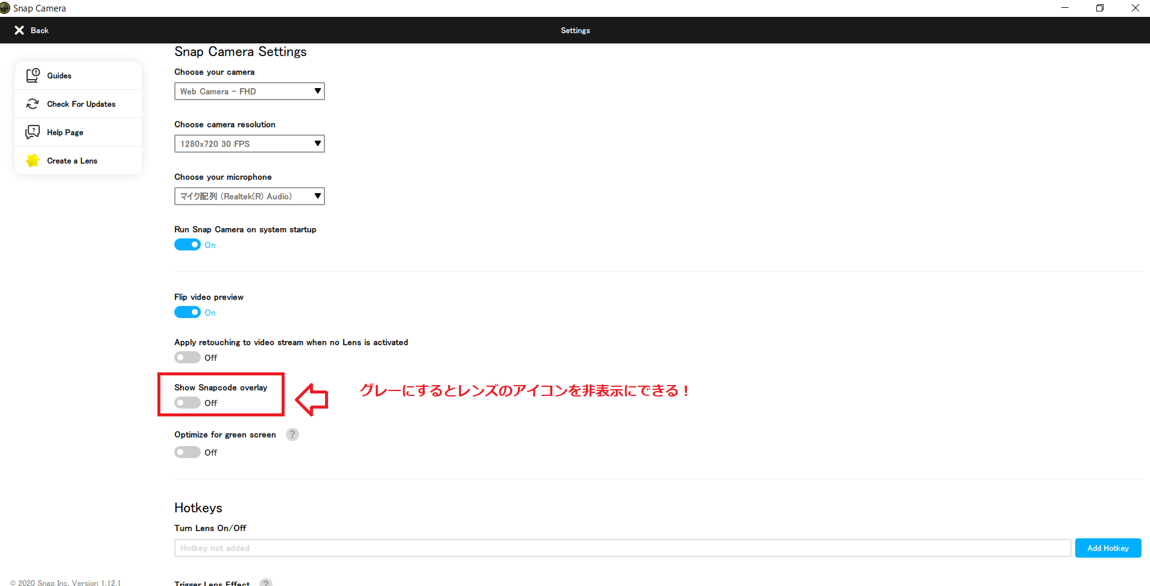Select Guides in the side menu

click(78, 75)
